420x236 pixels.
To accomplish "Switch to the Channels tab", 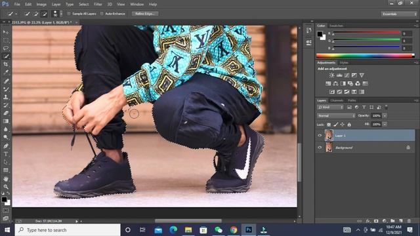I will (337, 100).
